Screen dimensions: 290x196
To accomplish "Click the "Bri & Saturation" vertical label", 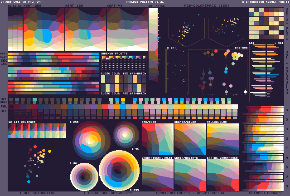I will [287, 73].
